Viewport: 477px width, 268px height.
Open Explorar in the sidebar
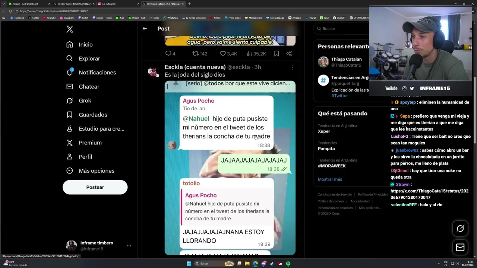point(83,58)
